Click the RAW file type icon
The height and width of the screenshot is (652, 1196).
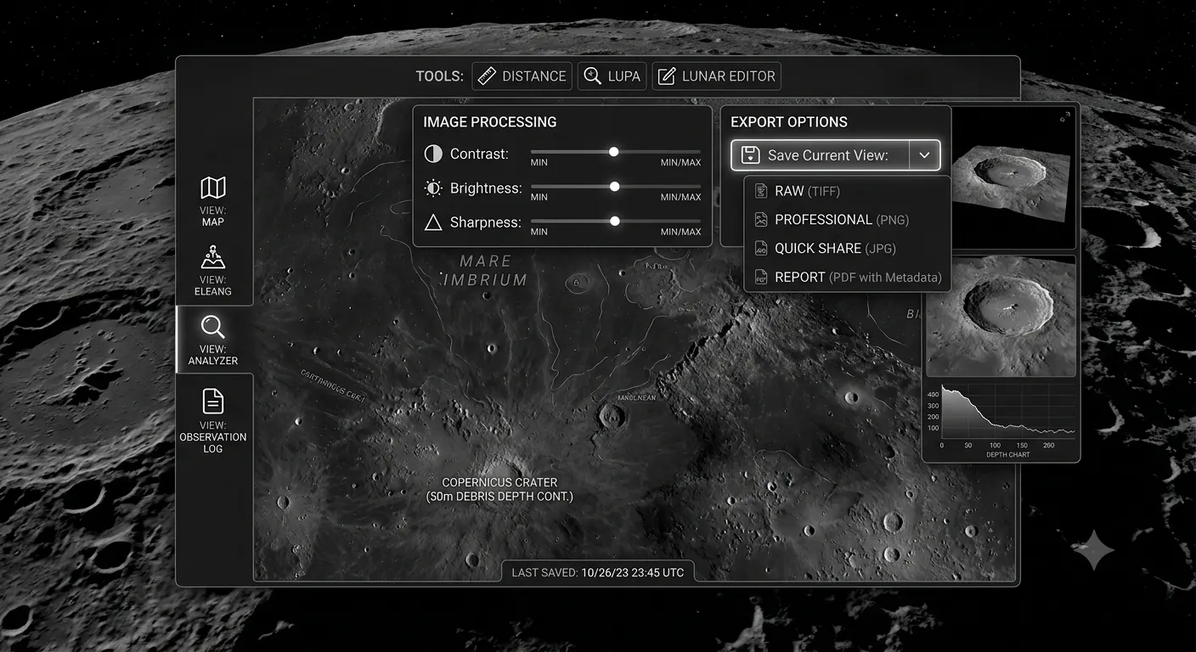[x=760, y=191]
